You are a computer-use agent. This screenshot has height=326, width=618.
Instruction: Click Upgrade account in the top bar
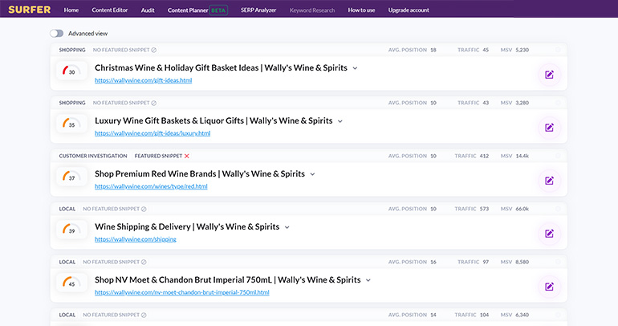[x=409, y=10]
